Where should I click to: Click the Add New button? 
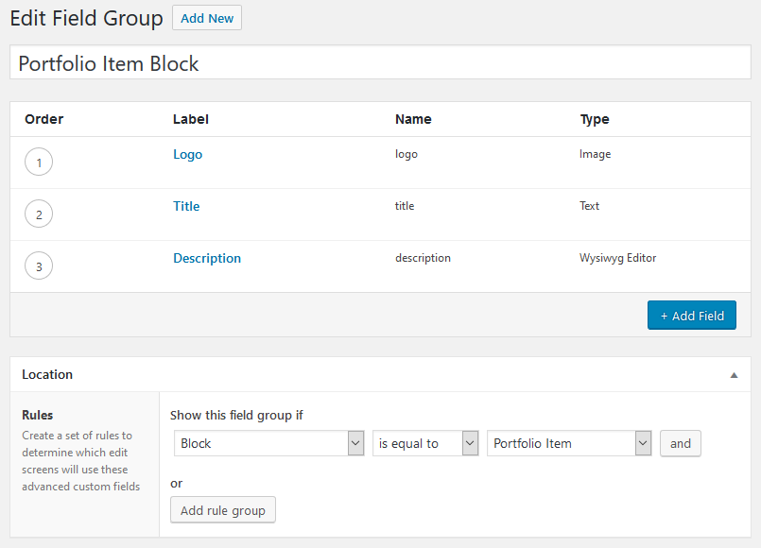(x=206, y=17)
